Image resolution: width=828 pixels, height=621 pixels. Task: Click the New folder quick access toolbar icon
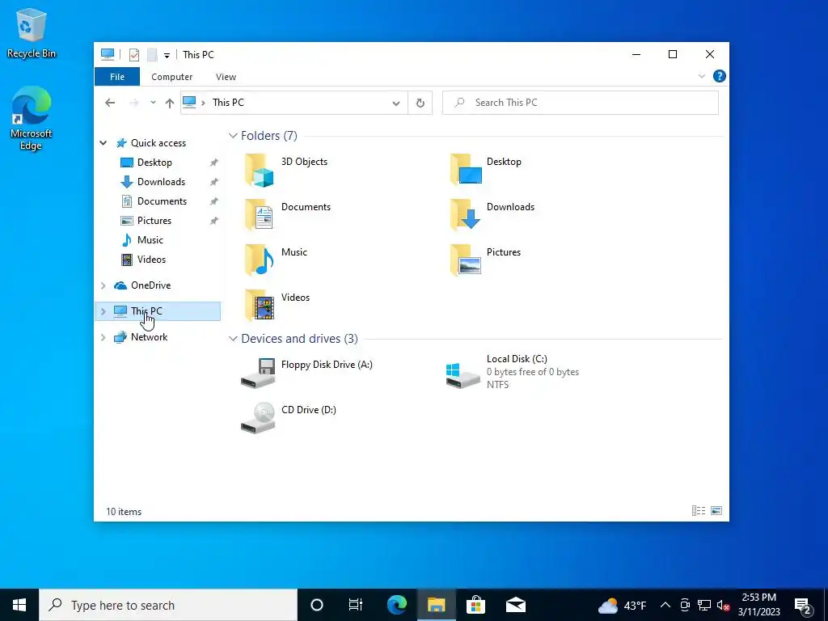pos(152,55)
